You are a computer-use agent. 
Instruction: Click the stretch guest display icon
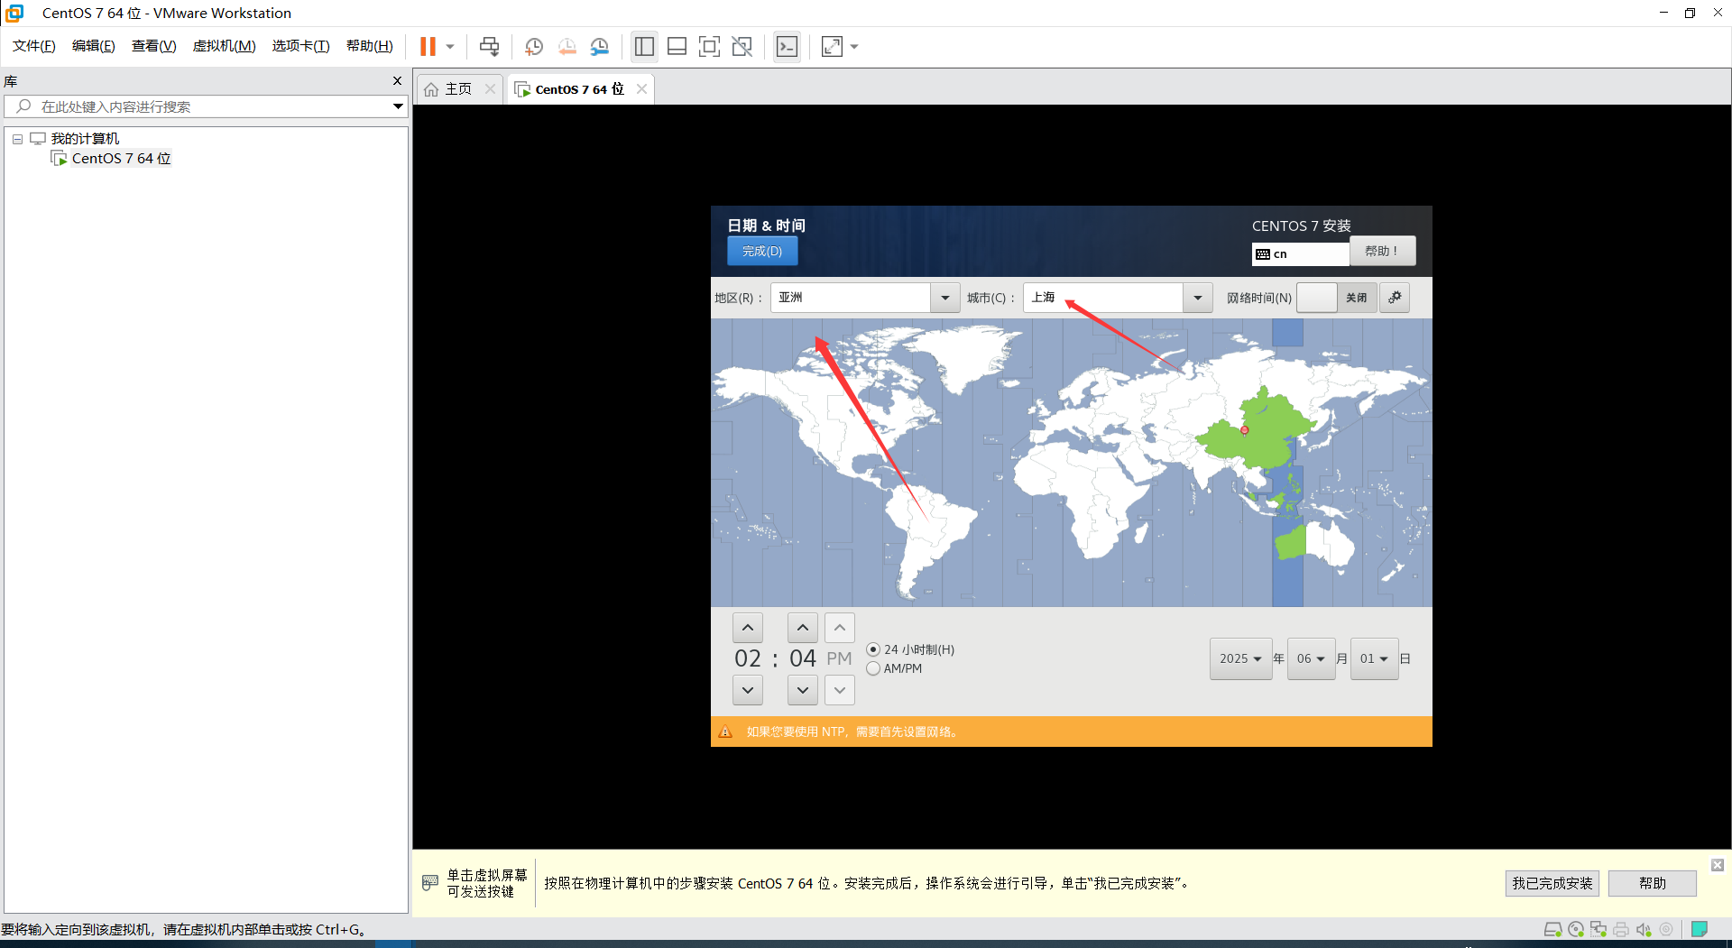832,46
